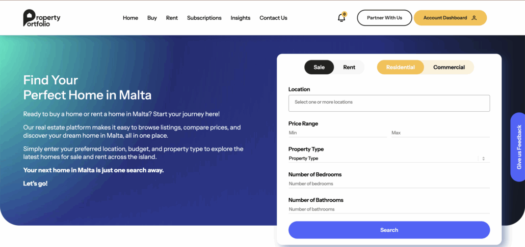This screenshot has width=525, height=247.
Task: Go to the Buy menu item
Action: (152, 18)
